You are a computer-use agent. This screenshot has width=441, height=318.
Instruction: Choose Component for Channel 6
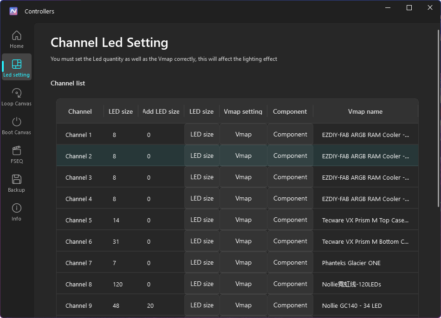pyautogui.click(x=290, y=241)
